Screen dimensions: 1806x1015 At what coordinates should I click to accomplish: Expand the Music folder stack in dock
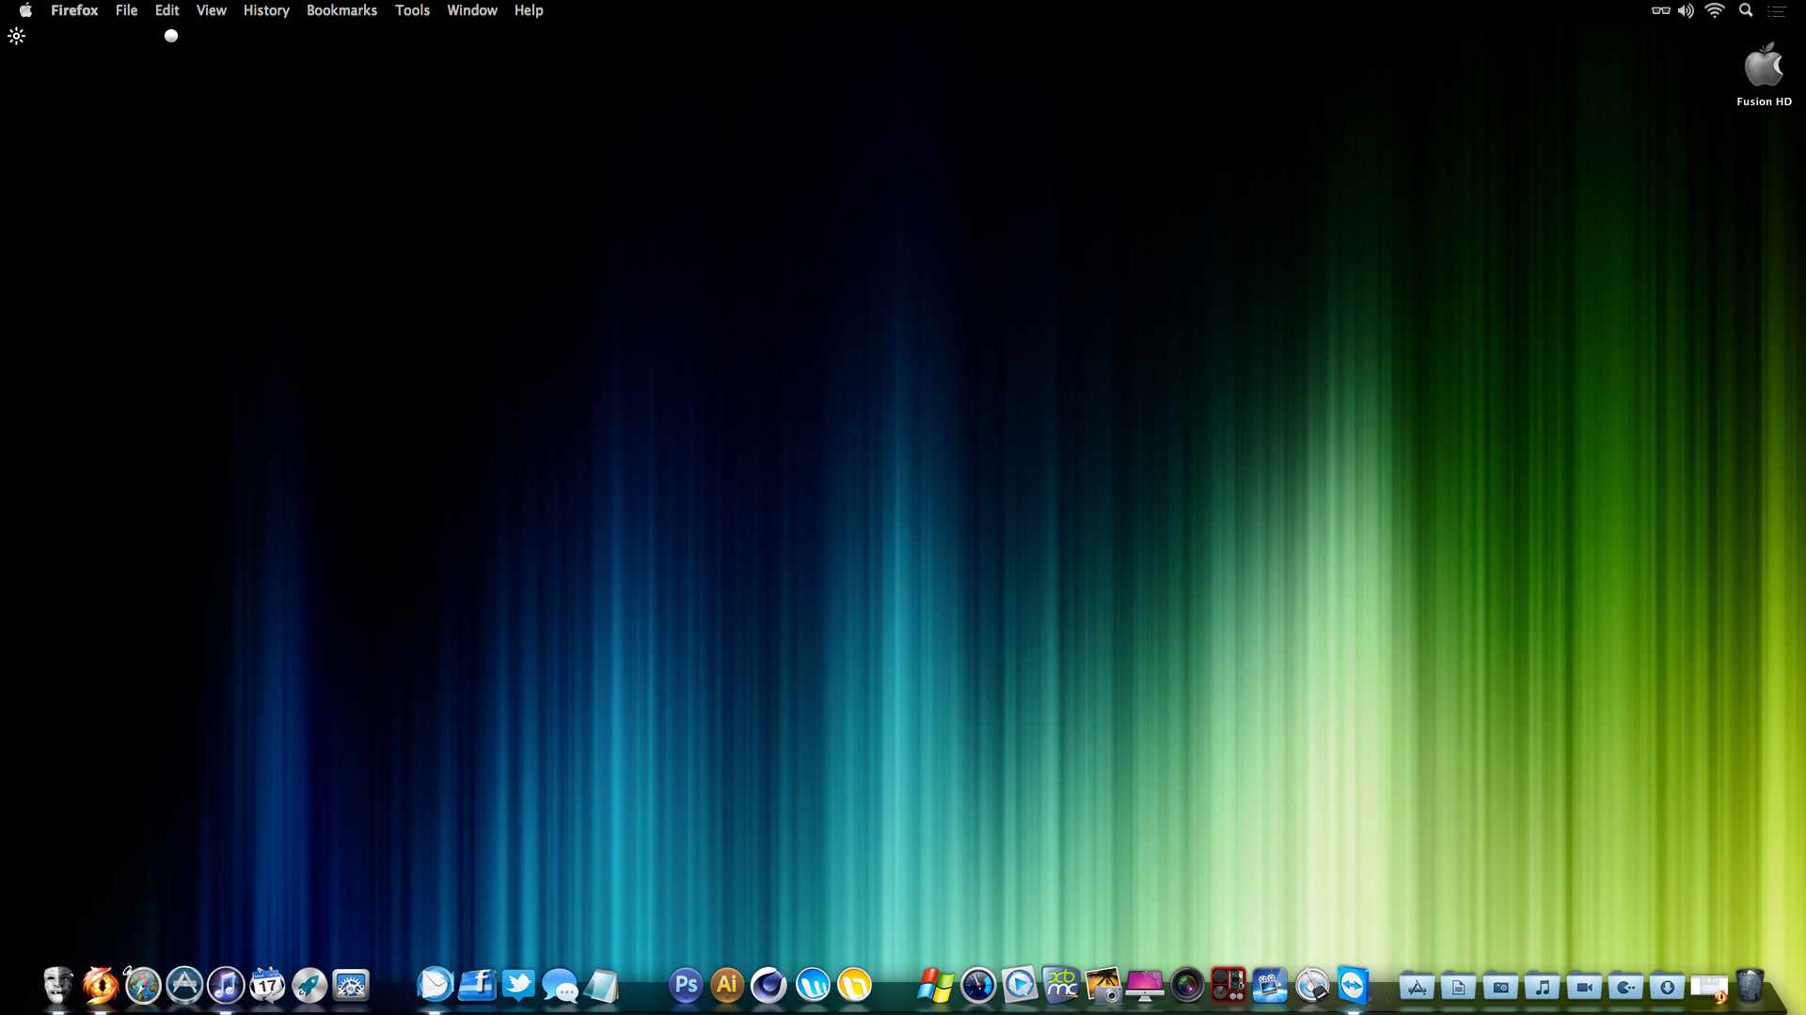coord(1543,987)
